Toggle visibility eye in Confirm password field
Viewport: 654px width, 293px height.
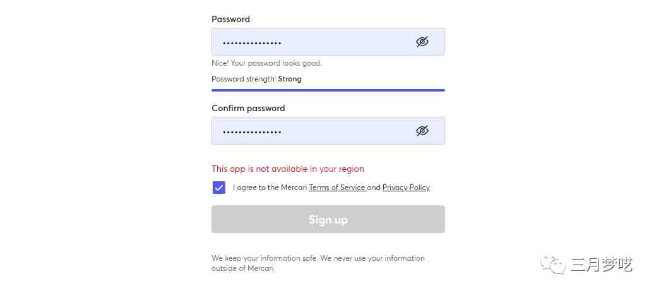pyautogui.click(x=422, y=131)
